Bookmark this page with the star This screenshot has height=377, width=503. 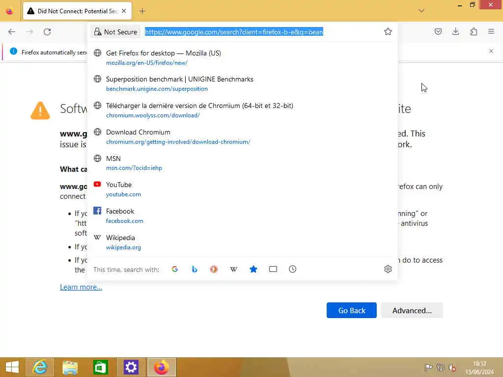388,31
